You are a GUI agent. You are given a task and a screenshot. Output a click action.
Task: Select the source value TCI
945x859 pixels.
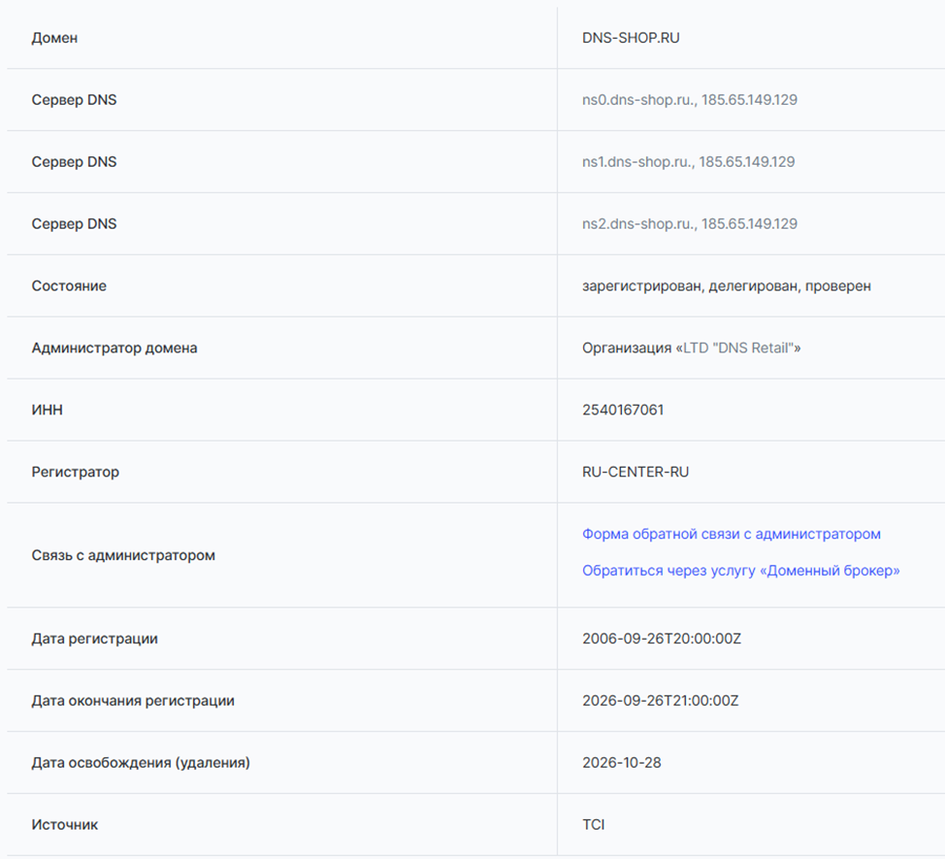click(x=593, y=825)
